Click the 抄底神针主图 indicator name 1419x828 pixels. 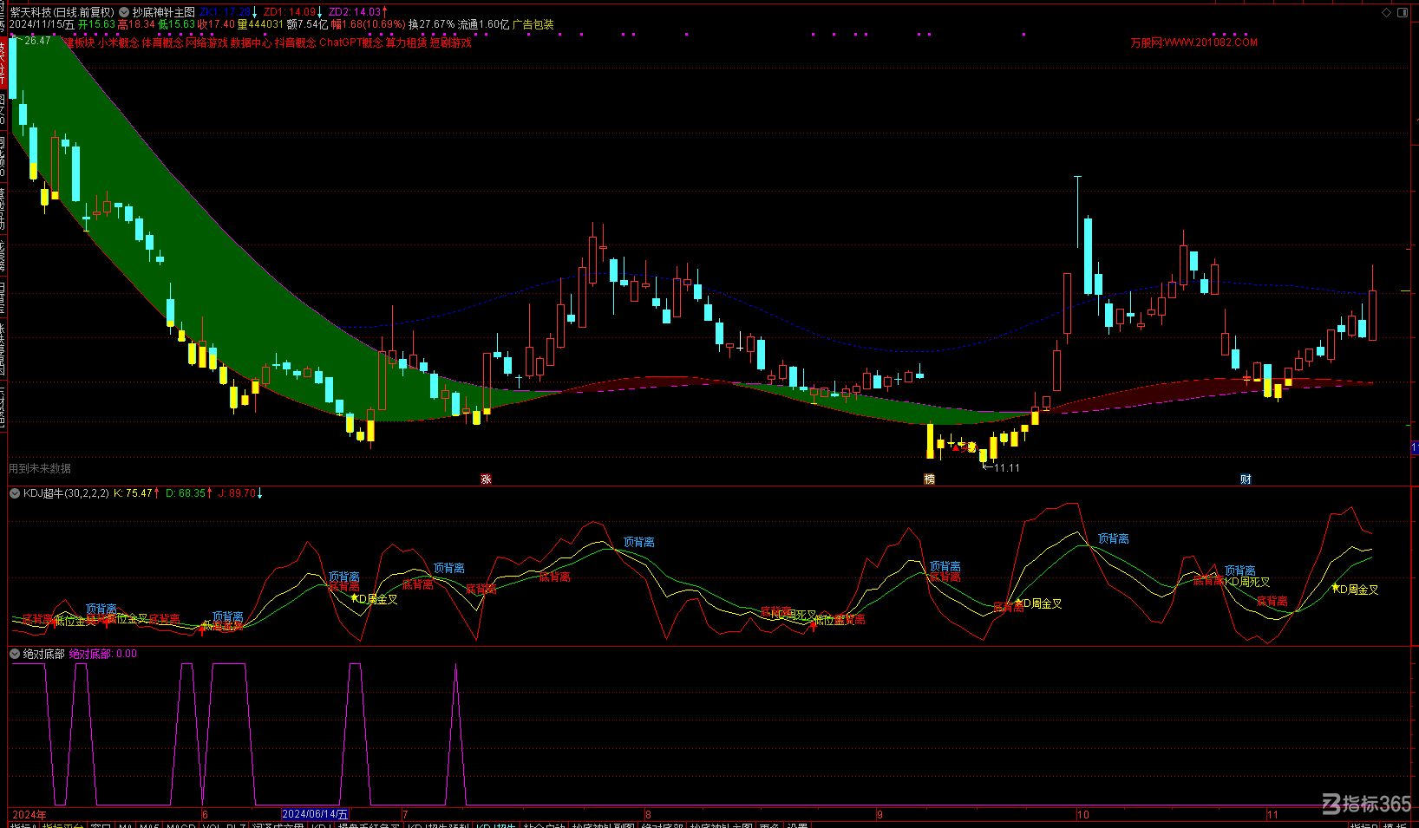point(163,12)
